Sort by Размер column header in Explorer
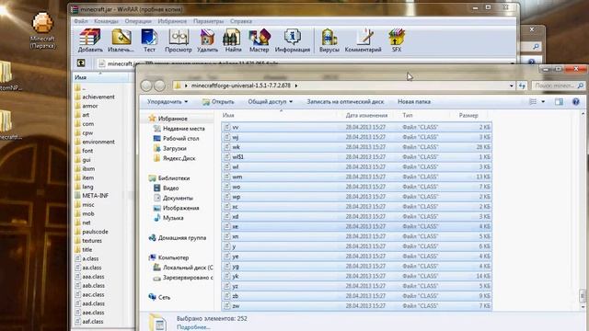Image resolution: width=589 pixels, height=331 pixels. click(468, 115)
